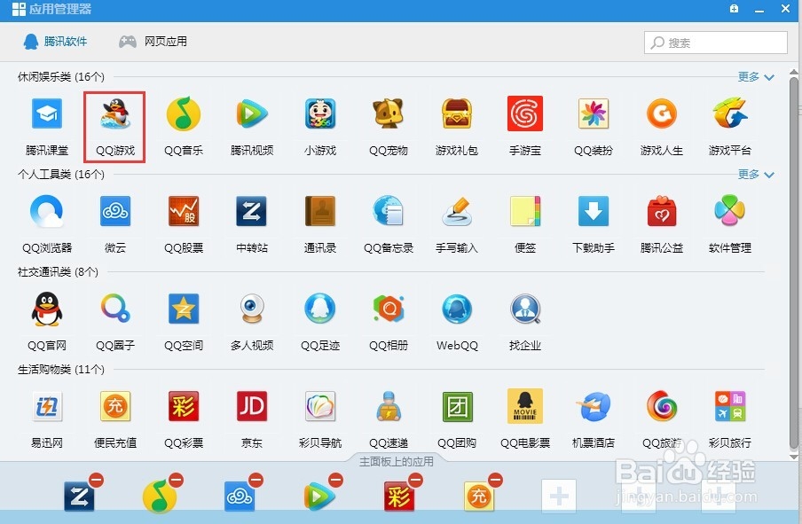Open the 易迅网 shopping app
Screen dimensions: 802x524
pos(47,406)
